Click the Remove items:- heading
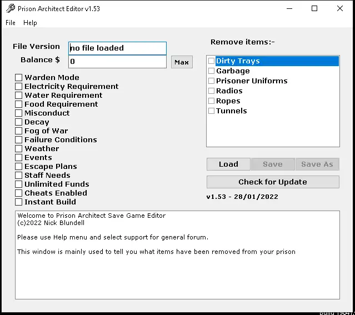The image size is (355, 315). [242, 42]
